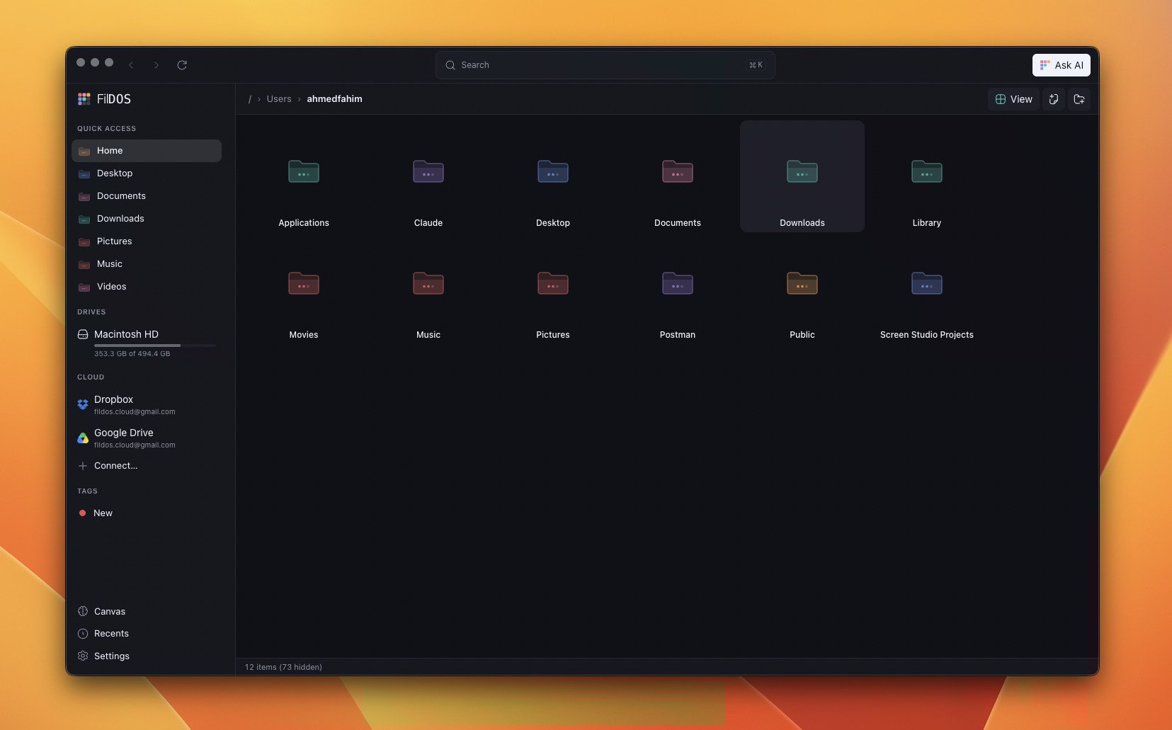1172x730 pixels.
Task: Navigate to root slash in the breadcrumb
Action: pos(249,99)
